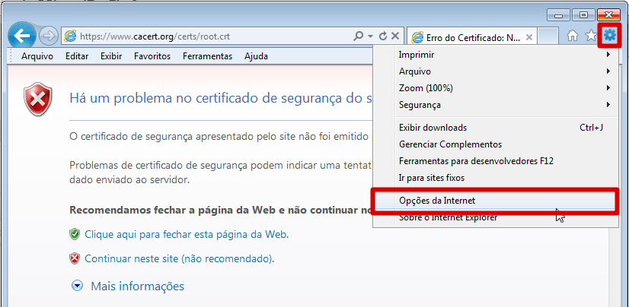Click the stop loading X icon
The width and height of the screenshot is (629, 307).
(395, 36)
